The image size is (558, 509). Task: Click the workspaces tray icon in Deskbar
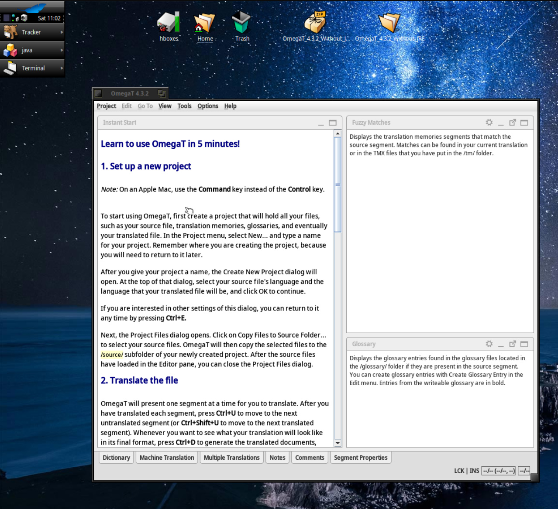(x=7, y=18)
